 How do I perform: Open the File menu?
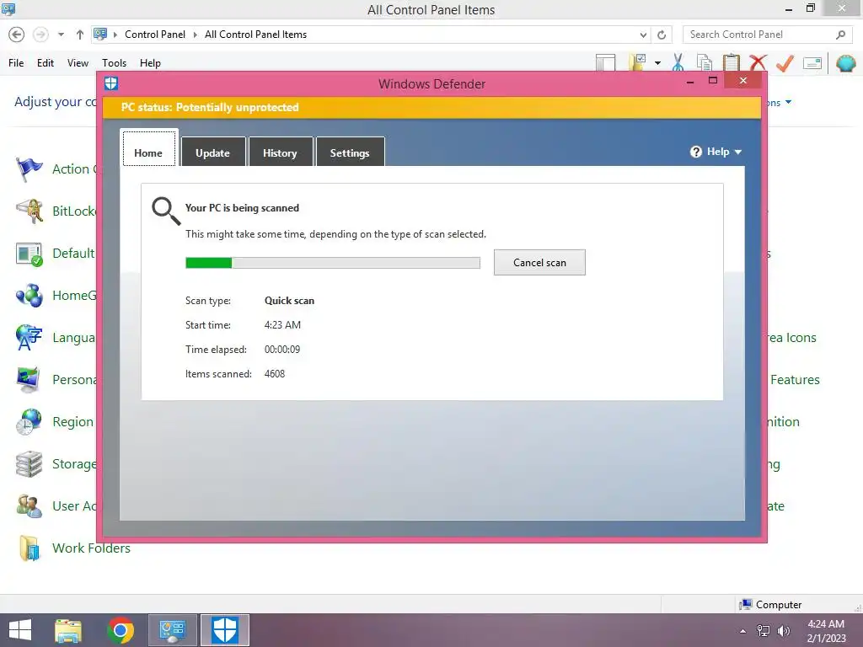16,62
